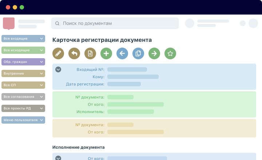Click the green От кого value field
262x160 pixels.
tap(135, 104)
